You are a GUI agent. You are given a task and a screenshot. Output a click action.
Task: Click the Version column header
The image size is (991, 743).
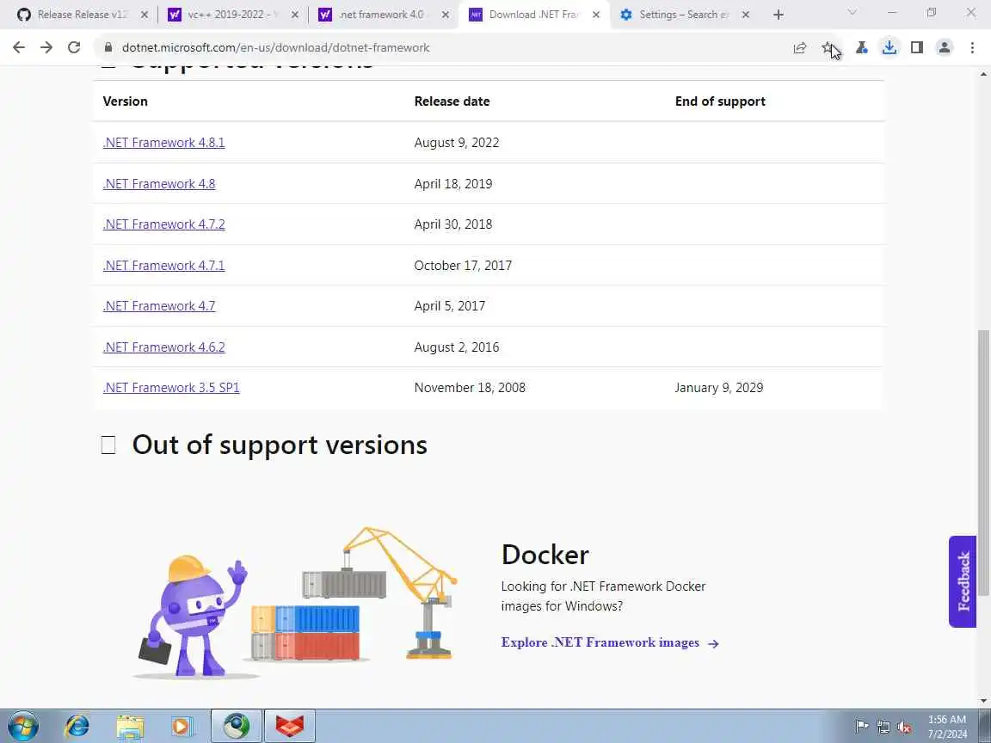[125, 101]
